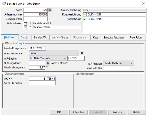Image resolution: width=147 pixels, height=116 pixels.
Task: Click the Nutzungsdauer years field showing 6
Action: 33,63
